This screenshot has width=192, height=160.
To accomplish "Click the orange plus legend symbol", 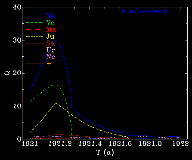I will click(49, 64).
